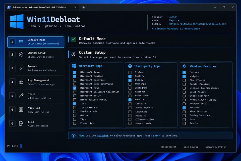Click the Tweaks wrench icon in sidebar
Viewport: 241px width, 161px height.
click(x=21, y=68)
